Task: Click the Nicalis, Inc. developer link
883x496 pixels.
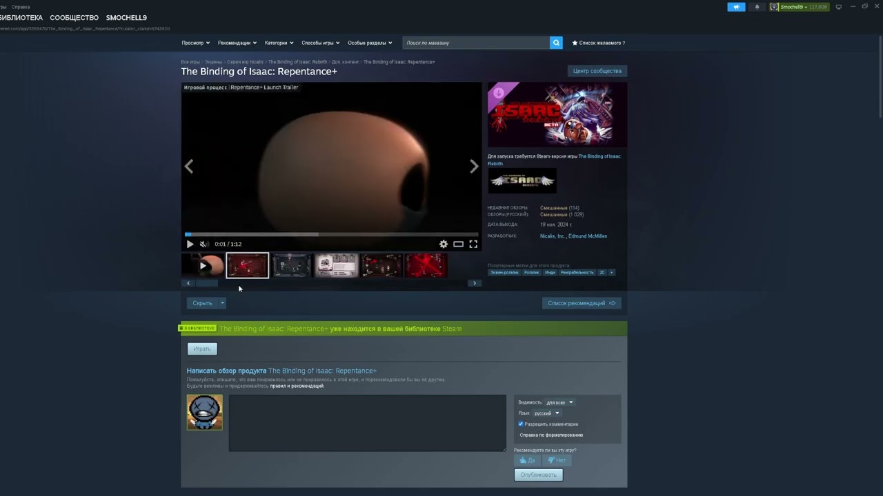Action: [x=553, y=236]
